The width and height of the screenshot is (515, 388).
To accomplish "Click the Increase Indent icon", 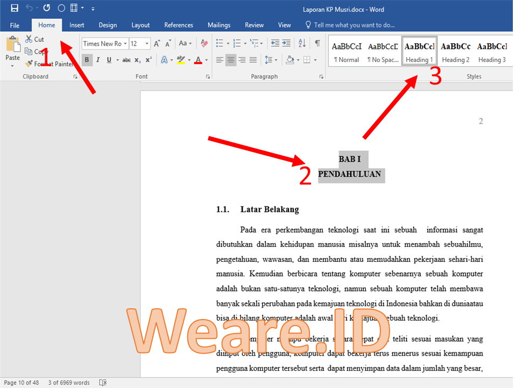I will (x=285, y=44).
